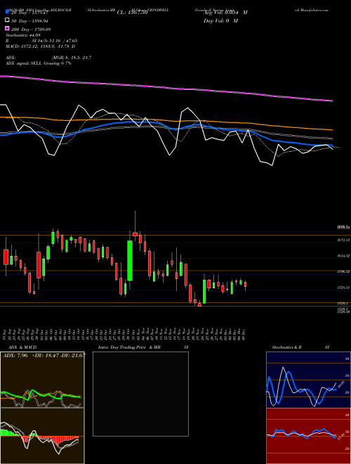Click the 'ADX: 7.96 +DY: 18.47 -DY: 21.67' readout

44,355
